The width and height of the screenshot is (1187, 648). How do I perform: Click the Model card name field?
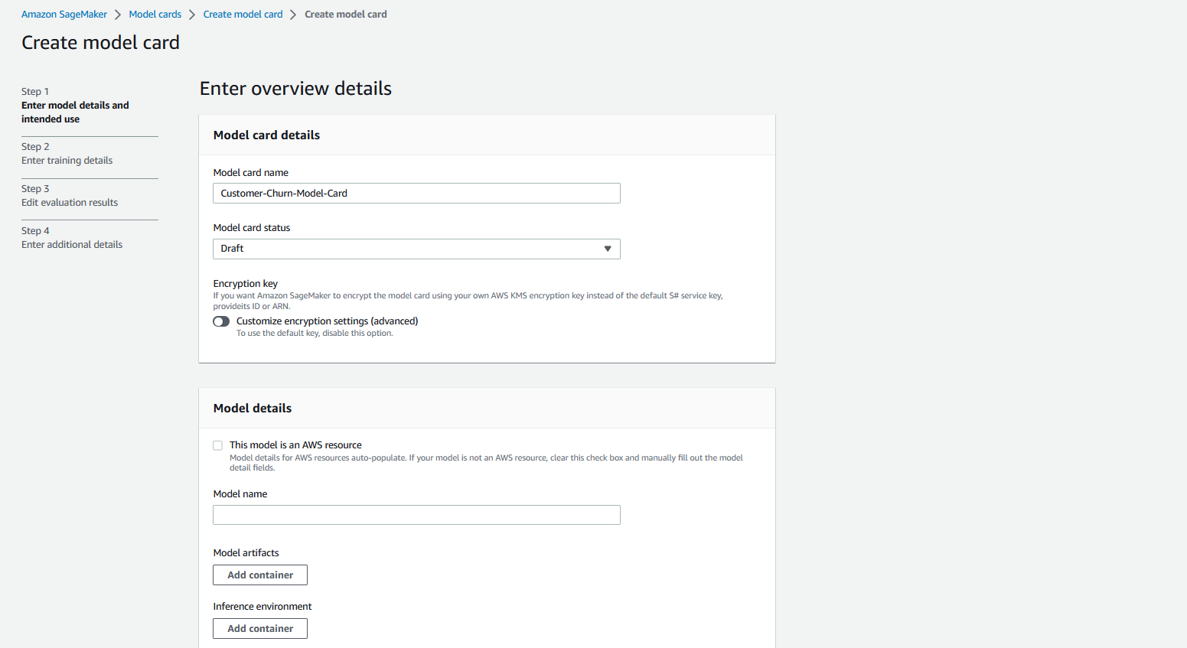pos(416,194)
